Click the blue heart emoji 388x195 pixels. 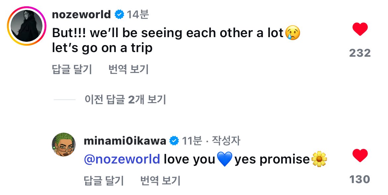tap(225, 159)
